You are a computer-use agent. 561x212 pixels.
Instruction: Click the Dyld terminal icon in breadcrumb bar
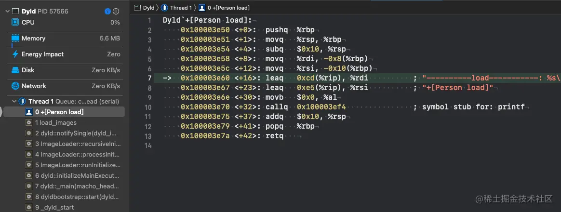tap(137, 8)
